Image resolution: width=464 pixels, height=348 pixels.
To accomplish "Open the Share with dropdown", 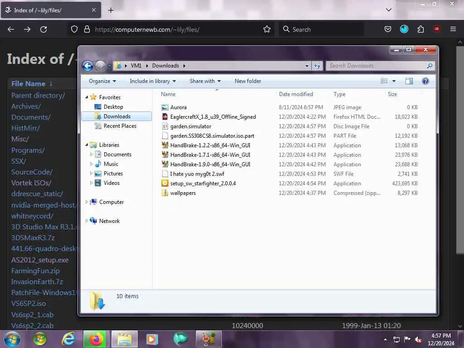I will click(x=205, y=81).
